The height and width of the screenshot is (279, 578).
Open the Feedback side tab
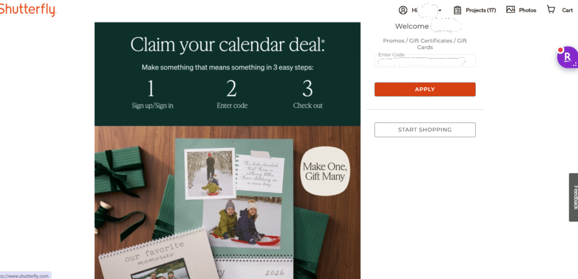pyautogui.click(x=573, y=198)
